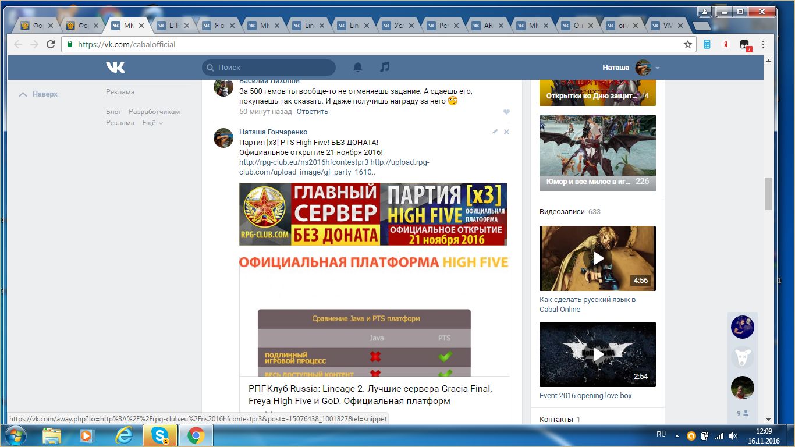The image size is (795, 447).
Task: Play the Event 2016 opening love box video
Action: pyautogui.click(x=598, y=354)
